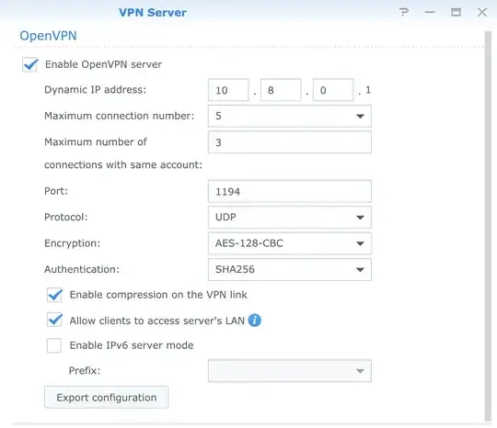Viewport: 497px width, 428px height.
Task: Click the info icon beside server's LAN
Action: pos(255,321)
